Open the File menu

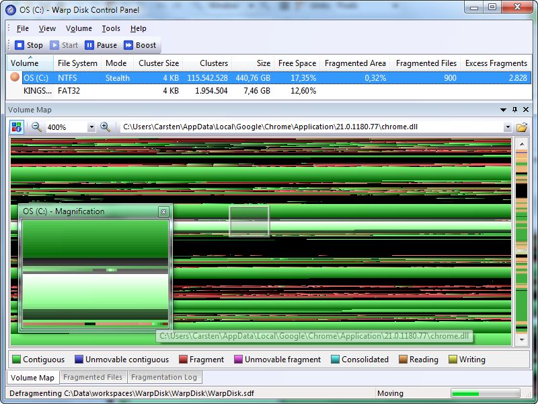pos(23,28)
